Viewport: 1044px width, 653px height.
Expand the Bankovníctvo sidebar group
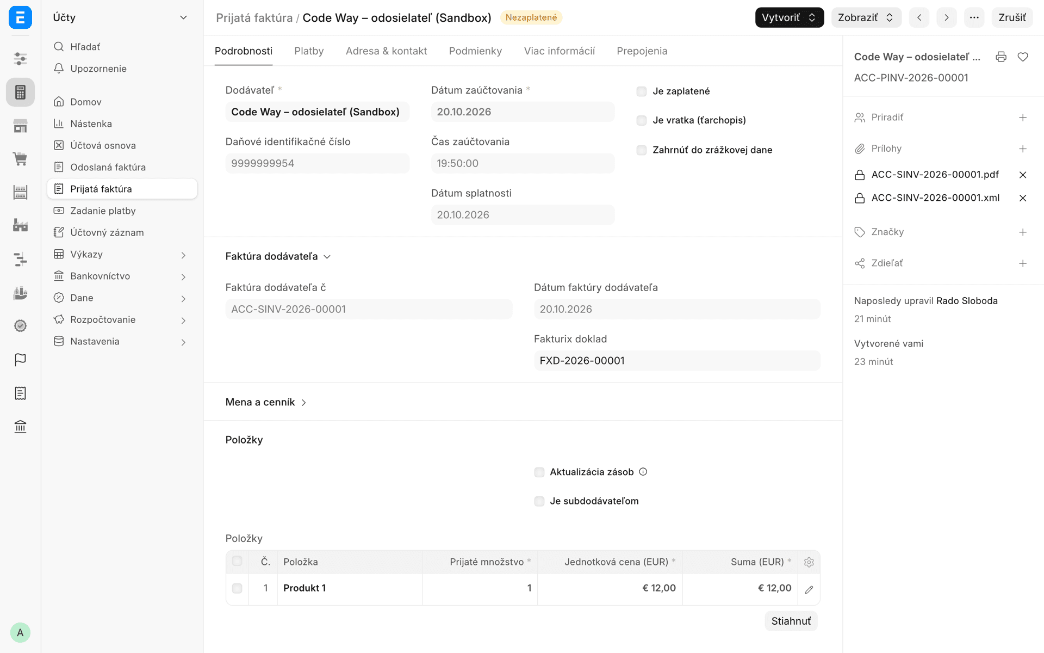pos(122,276)
